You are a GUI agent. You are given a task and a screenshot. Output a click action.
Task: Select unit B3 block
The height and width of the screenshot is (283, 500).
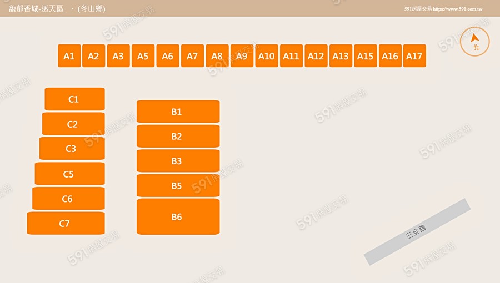tap(177, 161)
